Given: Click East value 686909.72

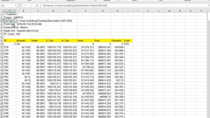Looking at the screenshot, I should (103, 97).
